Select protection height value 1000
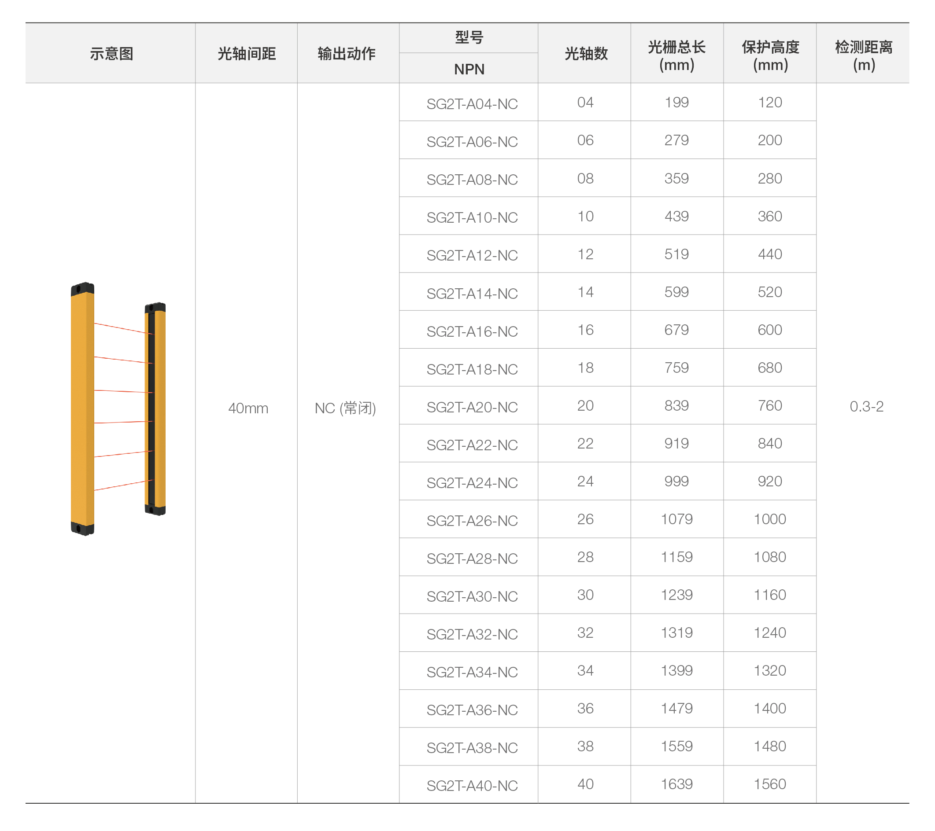Viewport: 935px width, 831px height. (770, 519)
